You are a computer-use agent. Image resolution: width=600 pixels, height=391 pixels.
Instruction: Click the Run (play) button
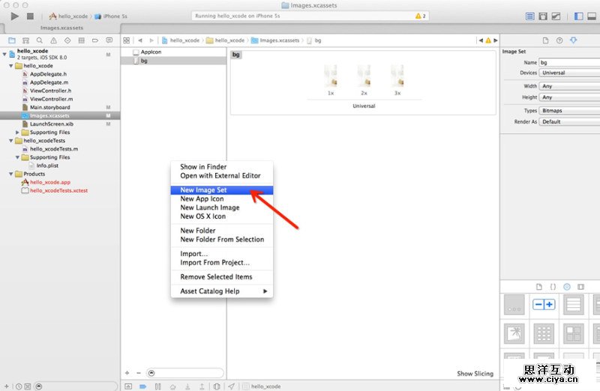[15, 16]
